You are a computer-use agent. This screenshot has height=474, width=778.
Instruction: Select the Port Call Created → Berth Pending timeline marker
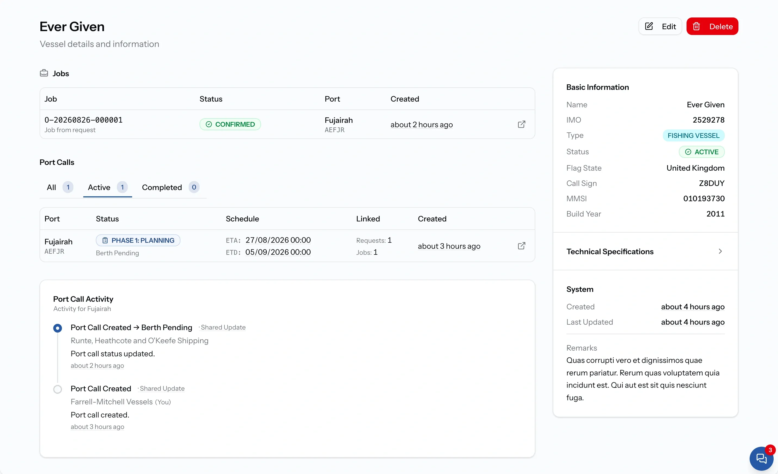58,328
